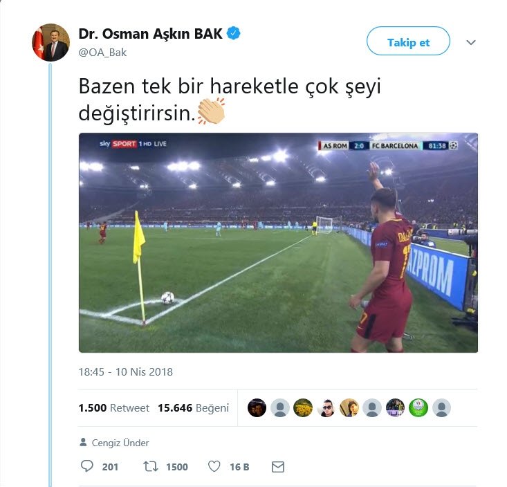View the 1.500 Retweet list

[114, 407]
